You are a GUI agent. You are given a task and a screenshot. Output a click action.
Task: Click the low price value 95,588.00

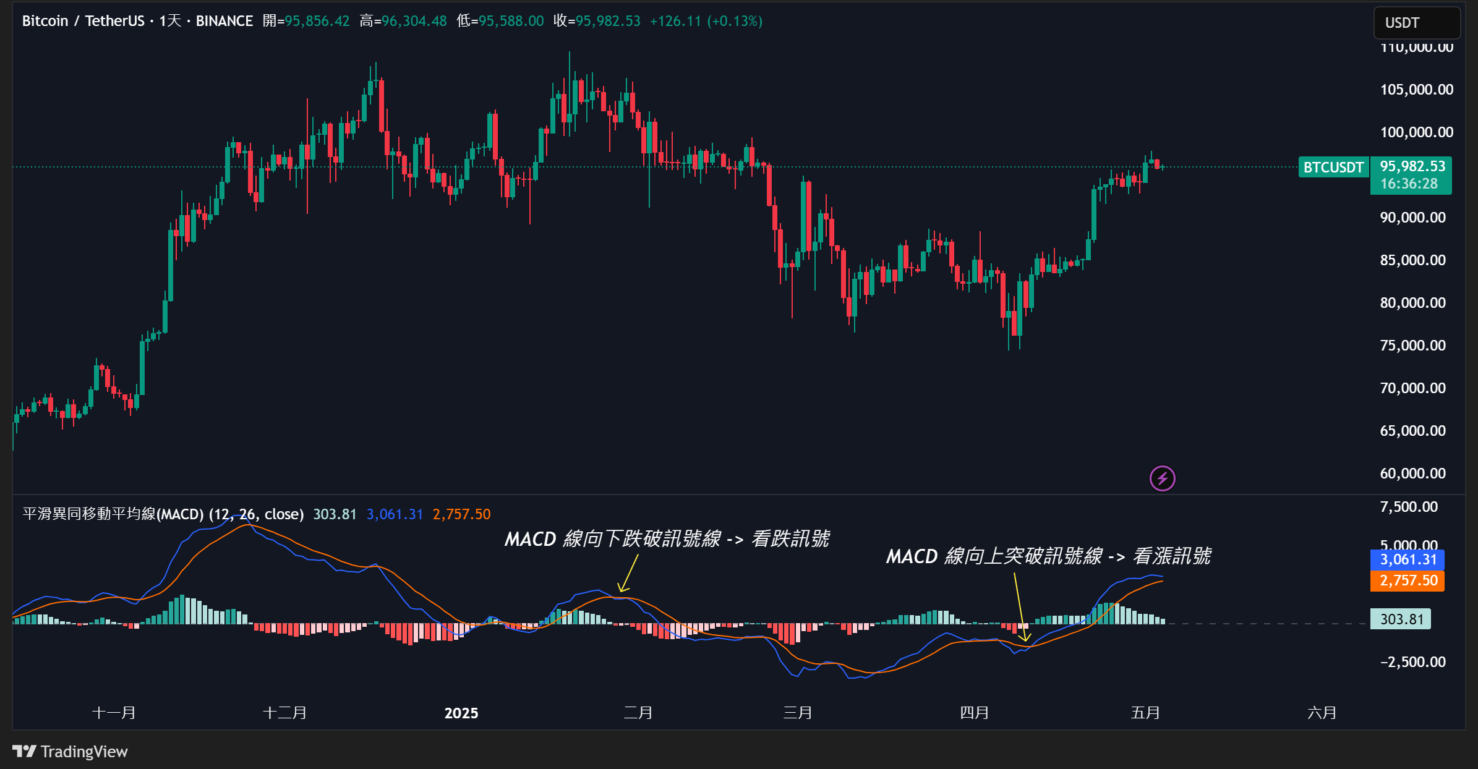[x=511, y=21]
